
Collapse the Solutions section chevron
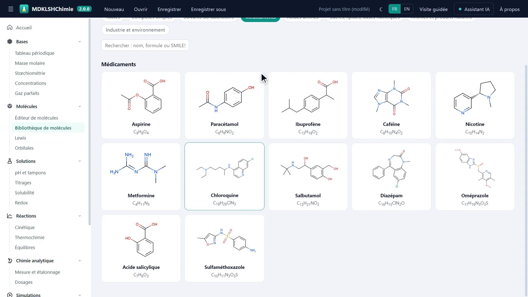click(80, 161)
